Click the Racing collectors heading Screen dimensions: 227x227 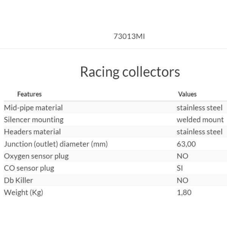click(130, 72)
